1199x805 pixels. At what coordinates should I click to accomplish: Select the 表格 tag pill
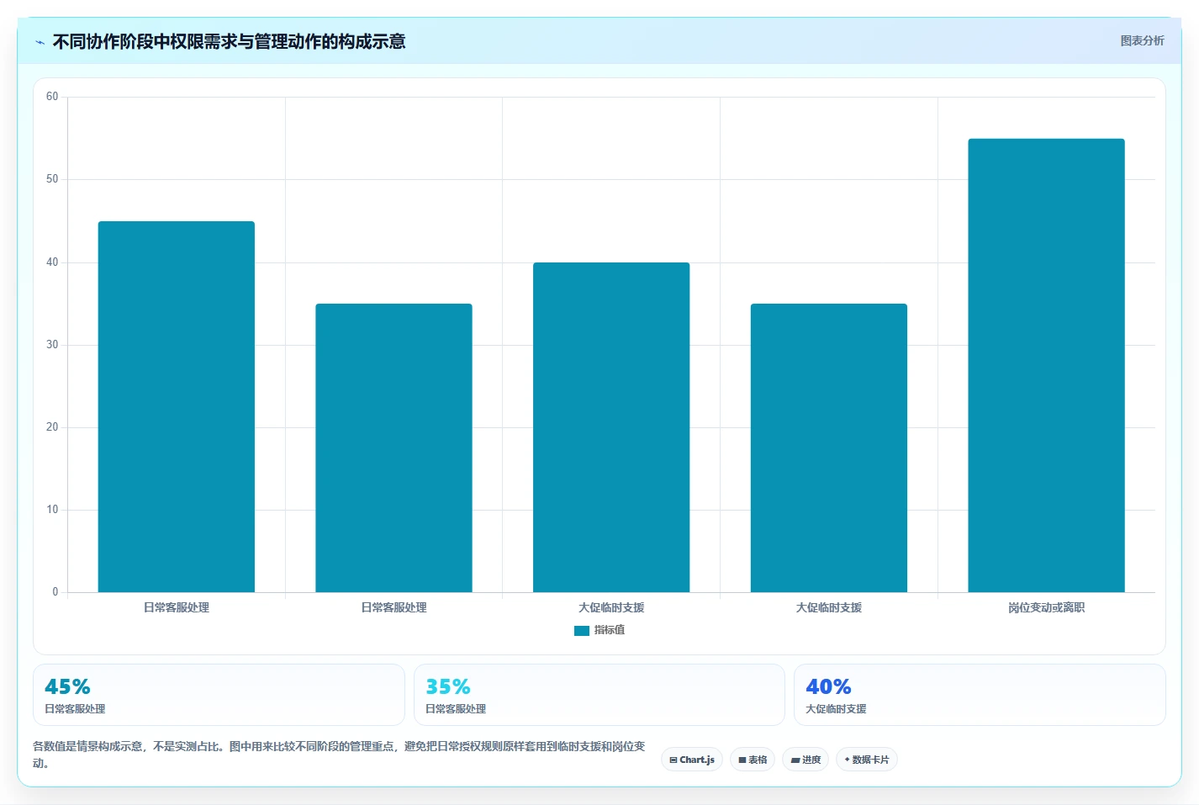click(x=753, y=760)
